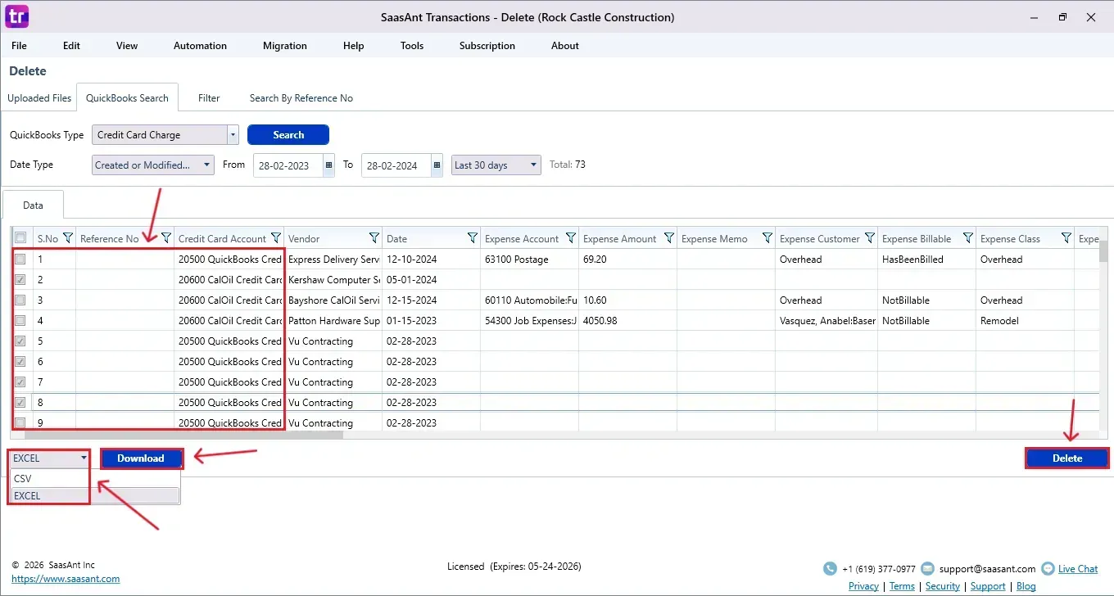Open the Expense Amount filter icon

click(x=669, y=238)
